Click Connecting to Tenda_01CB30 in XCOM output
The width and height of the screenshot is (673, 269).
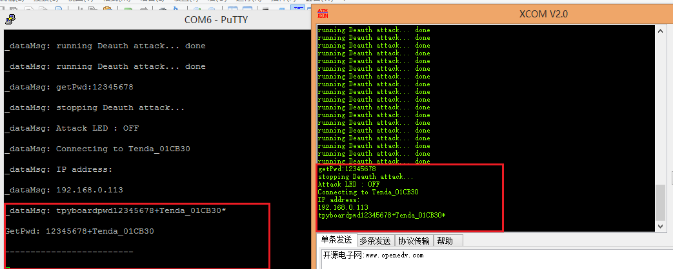tap(368, 192)
